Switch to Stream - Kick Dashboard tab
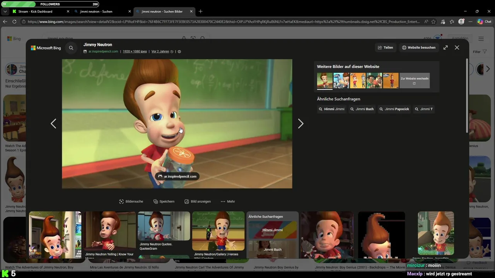Image resolution: width=495 pixels, height=278 pixels. click(41, 12)
